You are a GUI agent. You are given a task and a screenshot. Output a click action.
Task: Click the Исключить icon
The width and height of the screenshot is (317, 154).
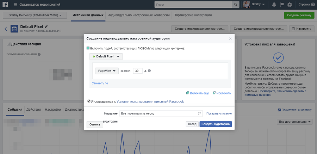[x=214, y=93]
